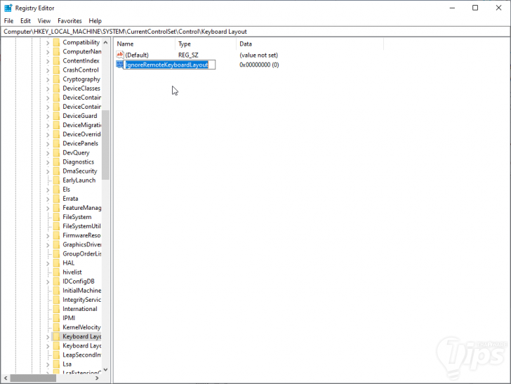Image resolution: width=511 pixels, height=384 pixels.
Task: Select the Els folder icon
Action: 57,190
